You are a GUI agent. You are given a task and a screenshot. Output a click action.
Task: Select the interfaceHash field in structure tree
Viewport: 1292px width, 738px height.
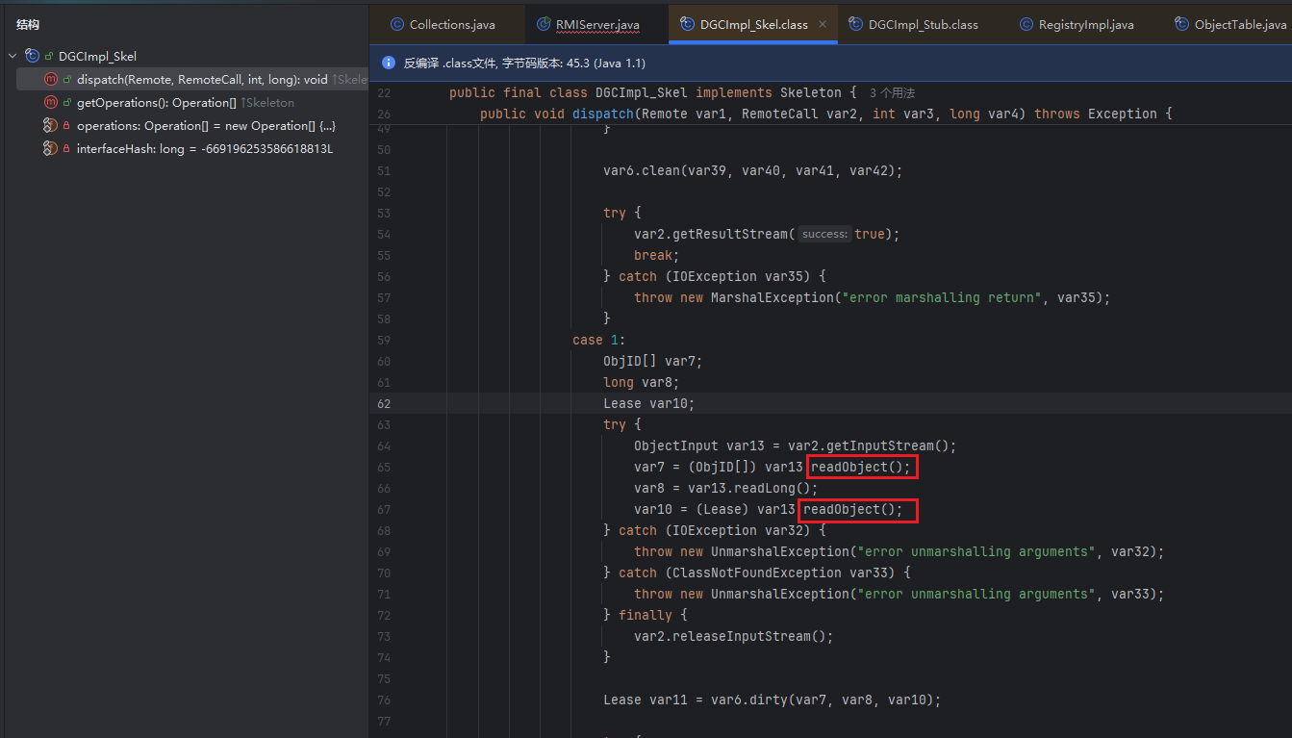pos(204,149)
